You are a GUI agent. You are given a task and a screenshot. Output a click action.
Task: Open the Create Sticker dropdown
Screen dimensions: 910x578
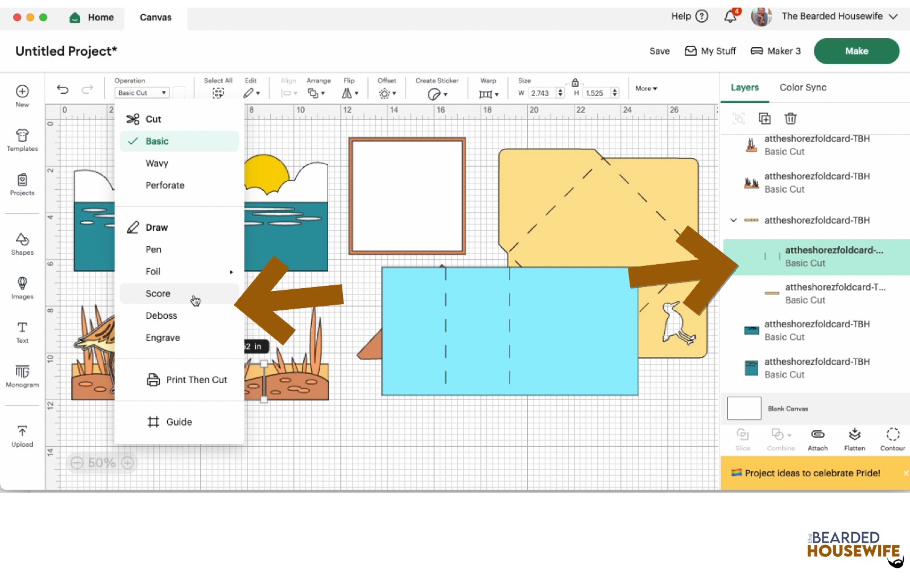pos(437,94)
